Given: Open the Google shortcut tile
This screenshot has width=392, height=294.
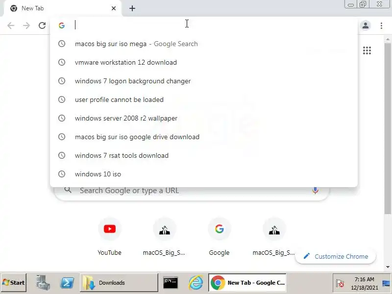Looking at the screenshot, I should (x=219, y=237).
